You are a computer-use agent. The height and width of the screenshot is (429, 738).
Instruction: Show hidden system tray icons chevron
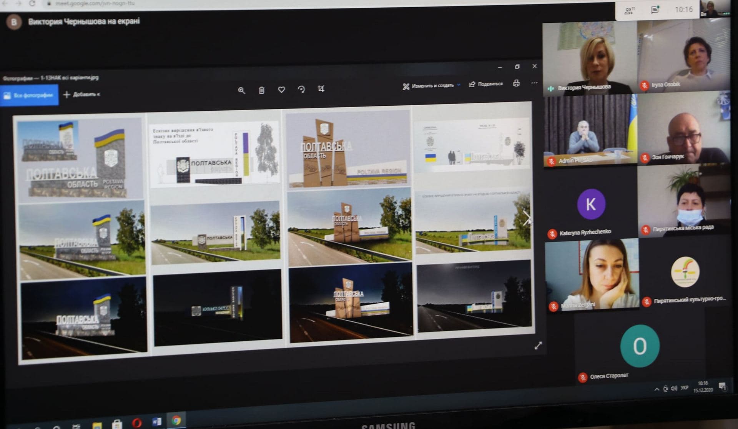point(657,389)
